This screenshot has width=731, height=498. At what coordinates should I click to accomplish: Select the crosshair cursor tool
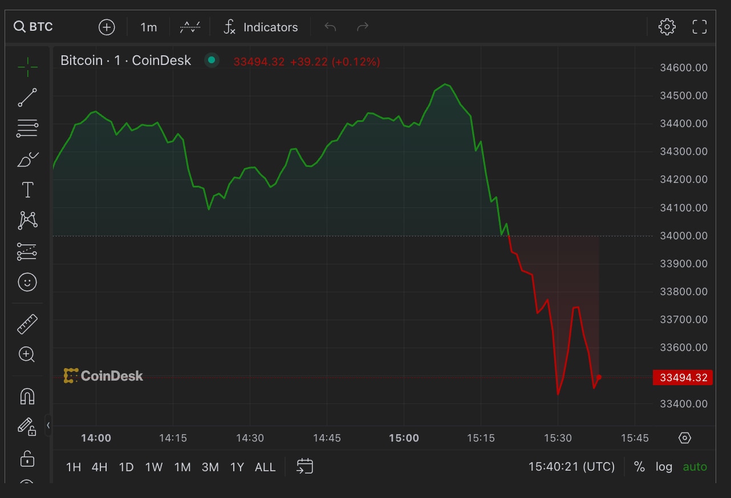[27, 66]
